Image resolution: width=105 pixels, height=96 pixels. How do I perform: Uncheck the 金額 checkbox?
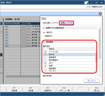pos(46,66)
